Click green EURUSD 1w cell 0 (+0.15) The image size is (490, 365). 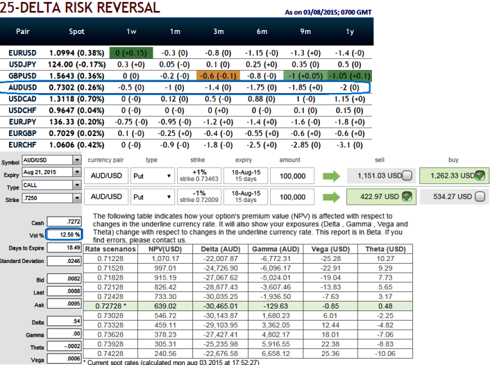point(131,53)
